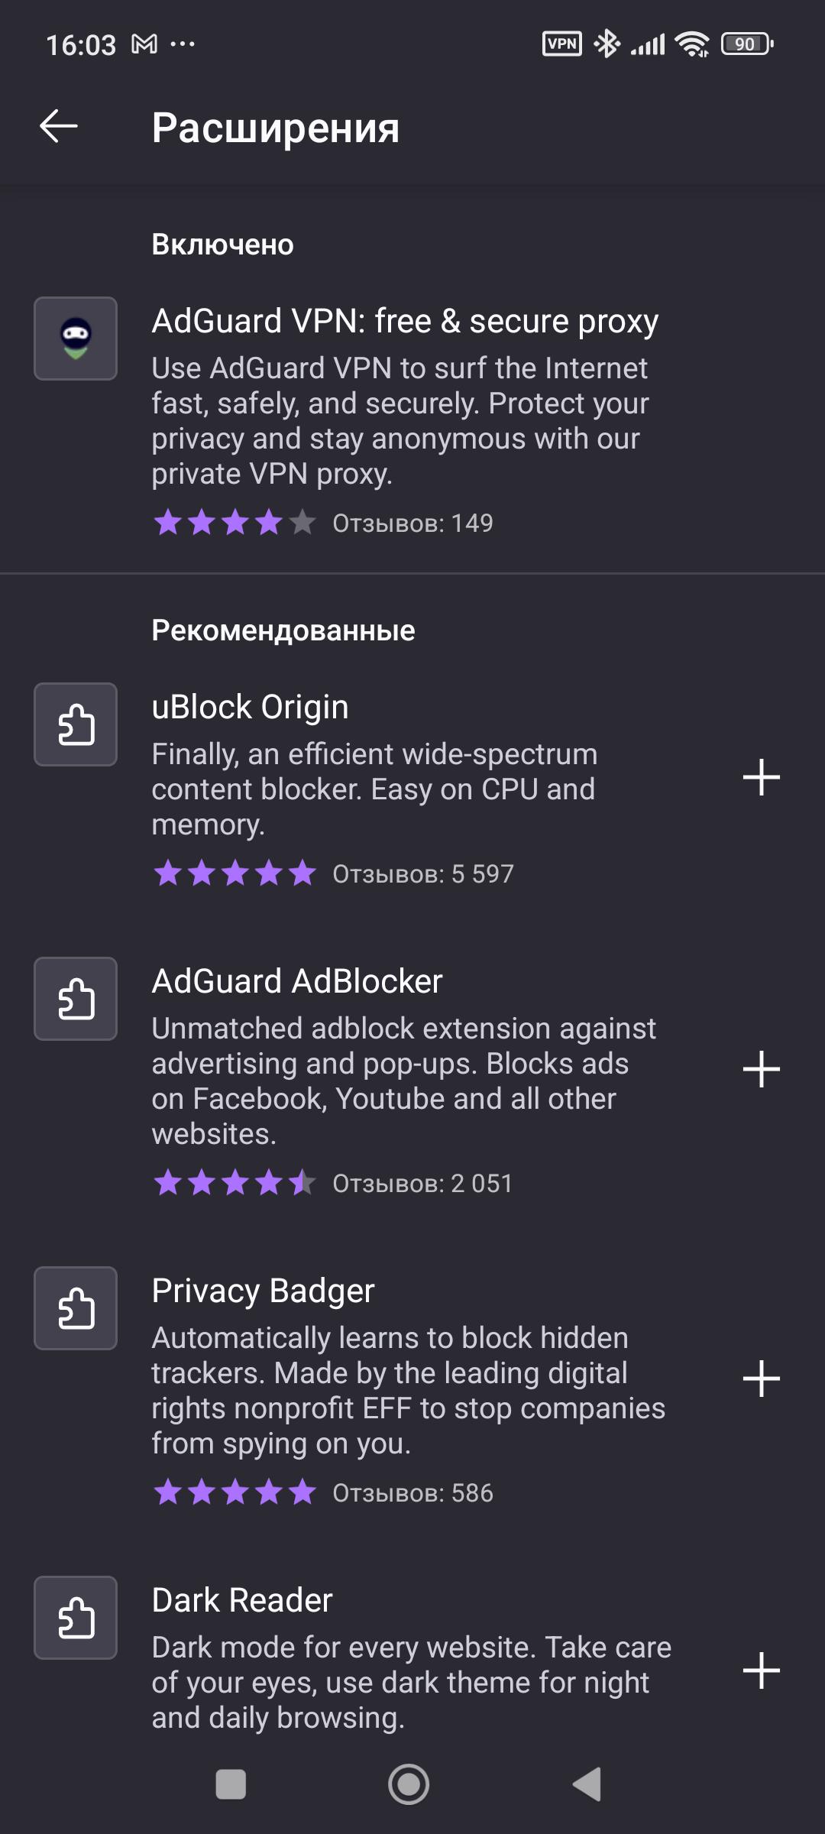This screenshot has width=825, height=1834.
Task: Open Privacy Badger extension entry
Action: pyautogui.click(x=263, y=1291)
